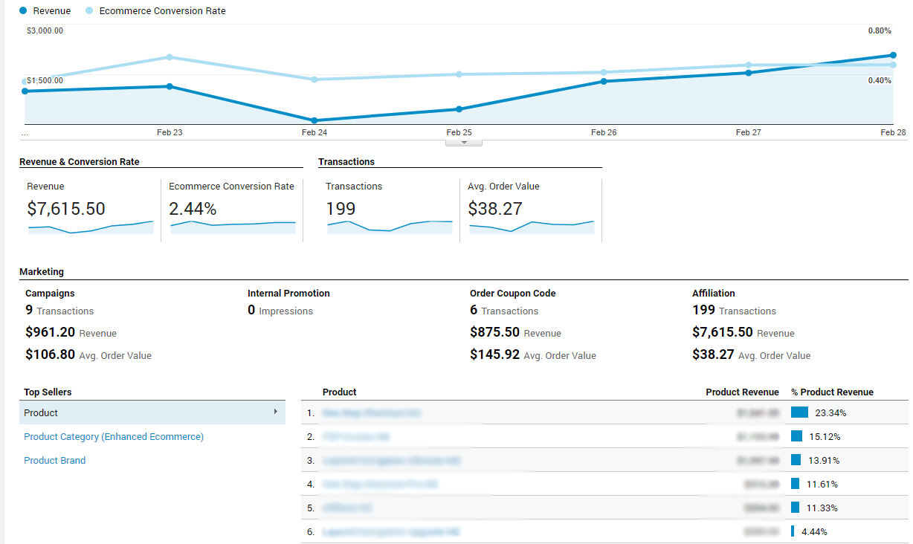Select the Feb 24 Conversion Rate data point
913x544 pixels.
(x=314, y=80)
